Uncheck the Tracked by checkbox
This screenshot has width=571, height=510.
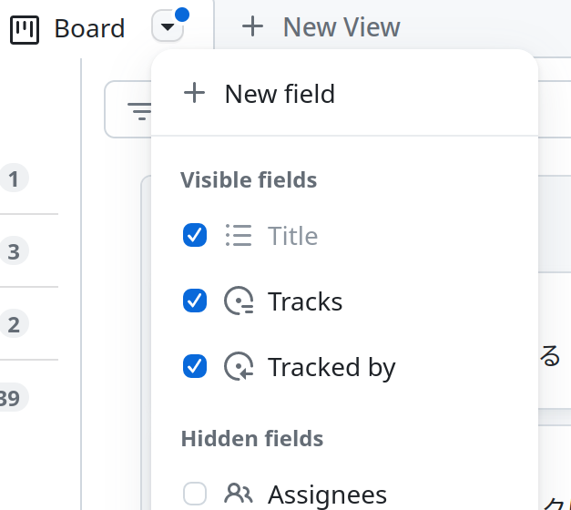pyautogui.click(x=195, y=366)
